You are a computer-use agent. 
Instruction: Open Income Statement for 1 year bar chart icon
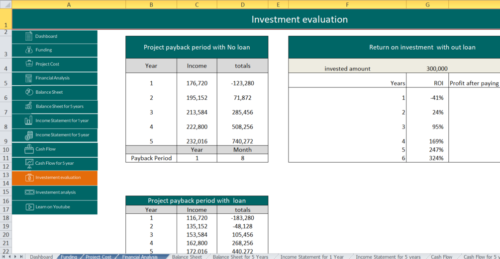(28, 120)
